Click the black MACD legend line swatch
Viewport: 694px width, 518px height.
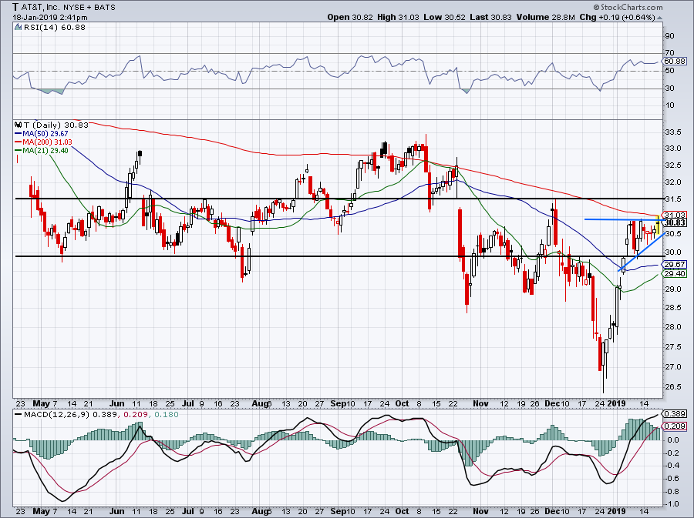(x=19, y=415)
